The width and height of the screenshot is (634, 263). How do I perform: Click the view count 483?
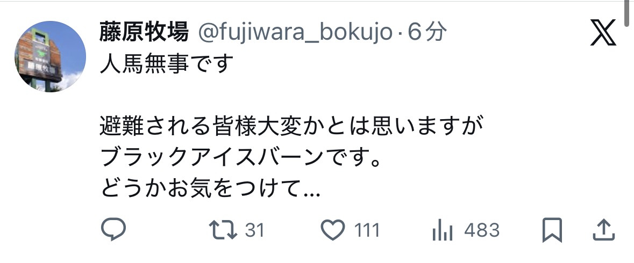482,230
